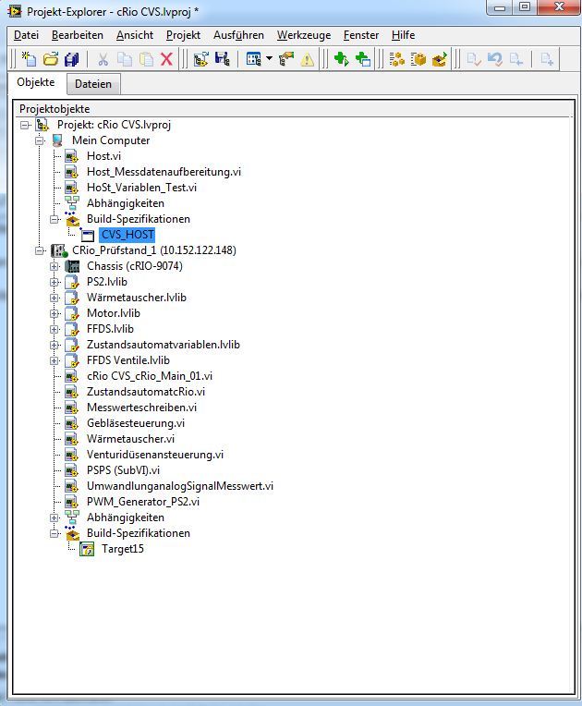The height and width of the screenshot is (706, 582).
Task: Select Messwerteschreiben.vi
Action: coord(141,408)
